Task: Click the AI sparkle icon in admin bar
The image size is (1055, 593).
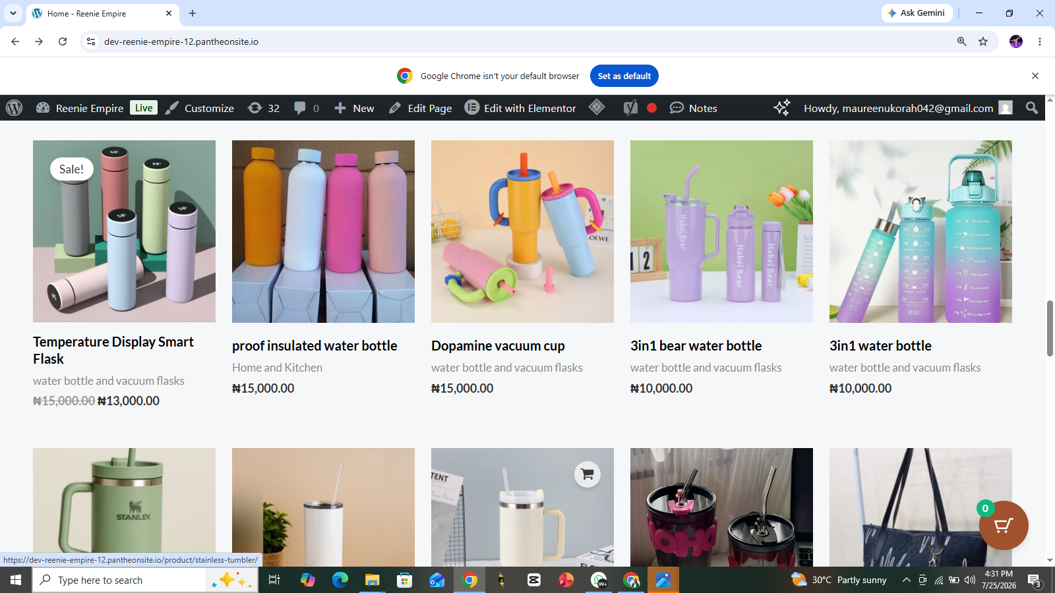Action: [x=782, y=108]
